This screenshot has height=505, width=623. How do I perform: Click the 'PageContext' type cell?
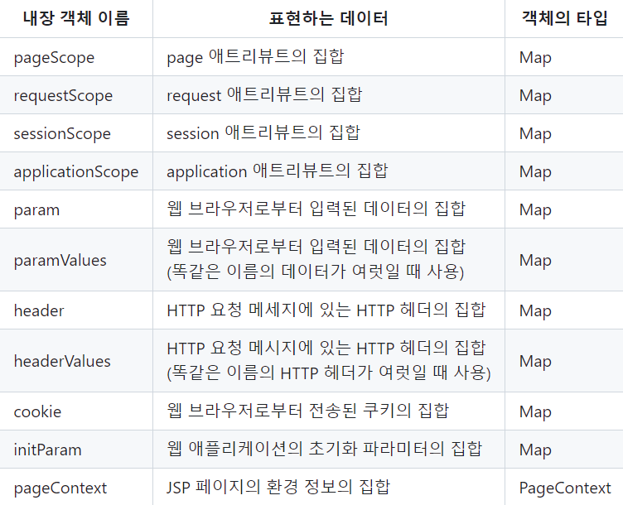click(x=565, y=488)
